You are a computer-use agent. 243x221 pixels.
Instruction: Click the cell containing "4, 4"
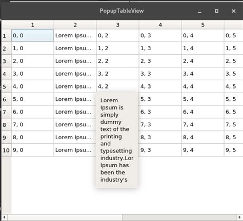click(203, 86)
